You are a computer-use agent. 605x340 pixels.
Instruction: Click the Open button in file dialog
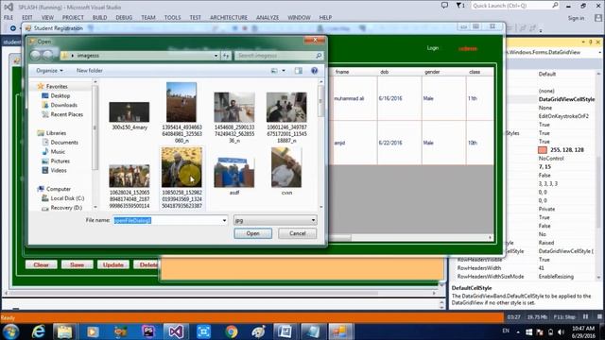[x=252, y=233]
